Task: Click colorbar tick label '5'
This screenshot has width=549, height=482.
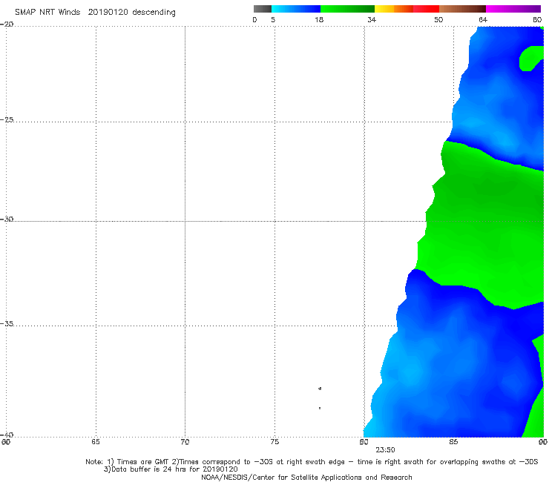Action: (x=273, y=19)
